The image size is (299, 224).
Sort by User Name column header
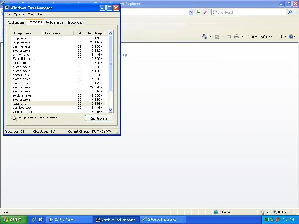[58, 33]
